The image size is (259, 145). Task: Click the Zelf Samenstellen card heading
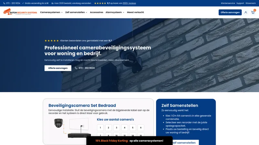pos(180,105)
